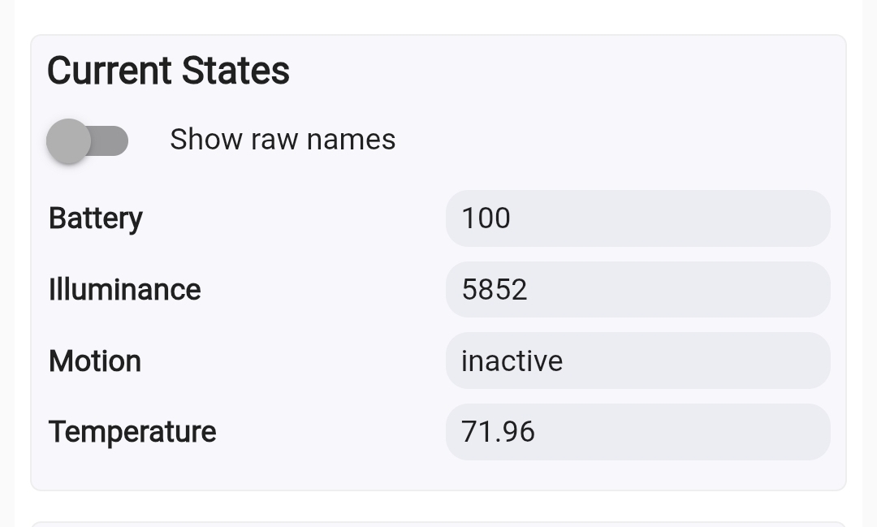The image size is (877, 527).
Task: Click the 71.96 temperature reading text
Action: [x=498, y=432]
